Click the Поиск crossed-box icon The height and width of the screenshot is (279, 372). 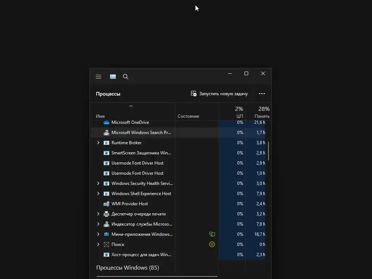[x=106, y=244]
